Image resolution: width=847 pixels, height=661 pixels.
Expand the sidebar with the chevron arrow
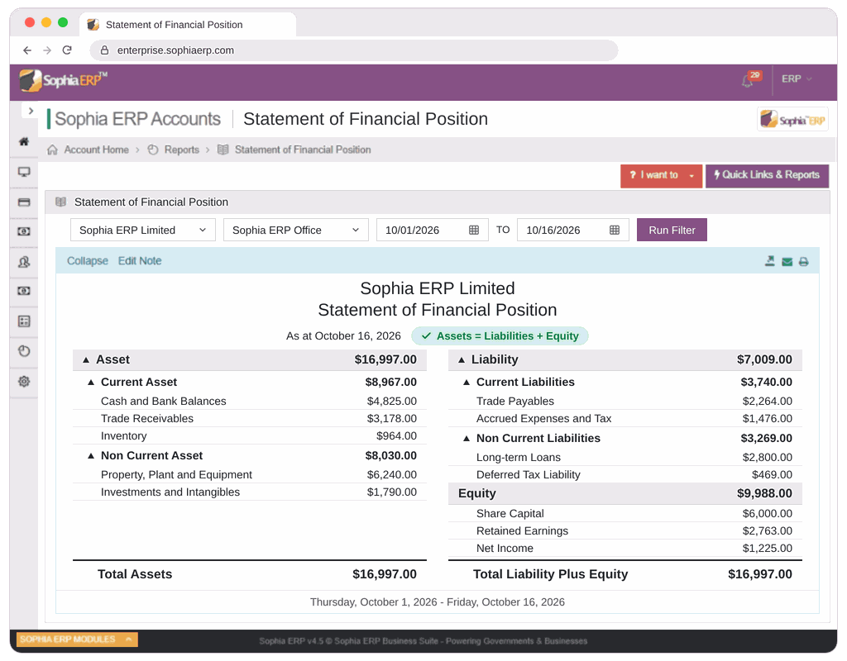[31, 111]
